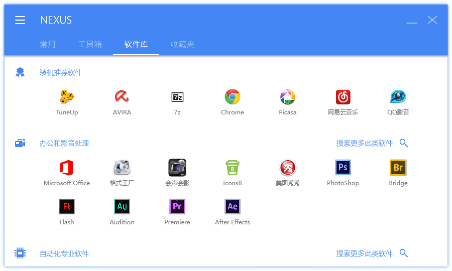Click search magnifier beside 自动化专业软件 section
The width and height of the screenshot is (452, 271).
[404, 253]
